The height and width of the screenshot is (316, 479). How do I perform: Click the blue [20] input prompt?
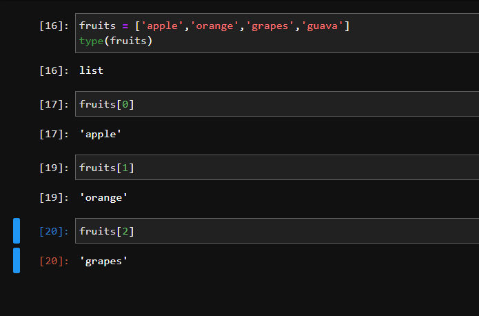pyautogui.click(x=54, y=231)
